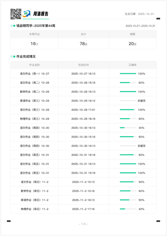167x236 pixels.
Task: Open 物理作业（周日）11-2 row
Action: pyautogui.click(x=83, y=209)
